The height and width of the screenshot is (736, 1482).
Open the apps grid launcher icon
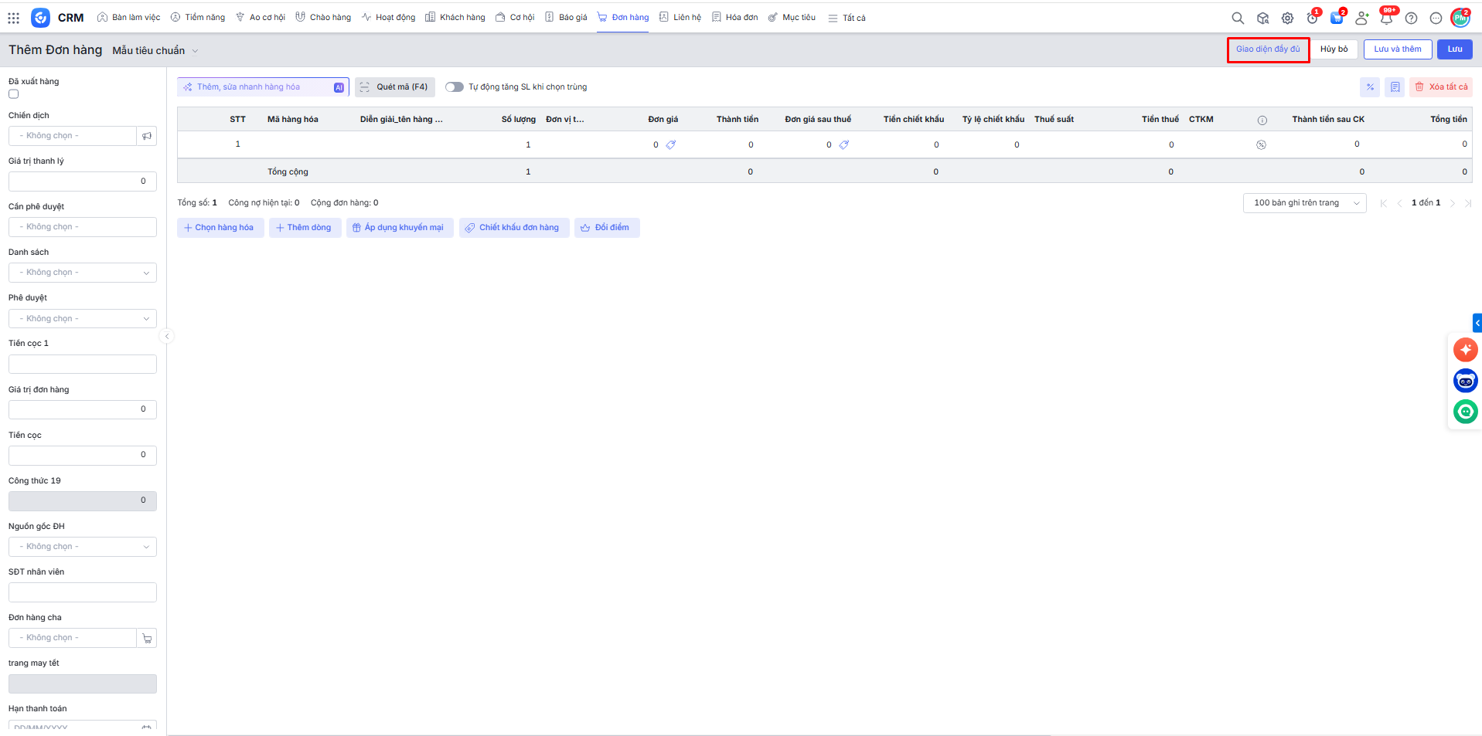[14, 18]
